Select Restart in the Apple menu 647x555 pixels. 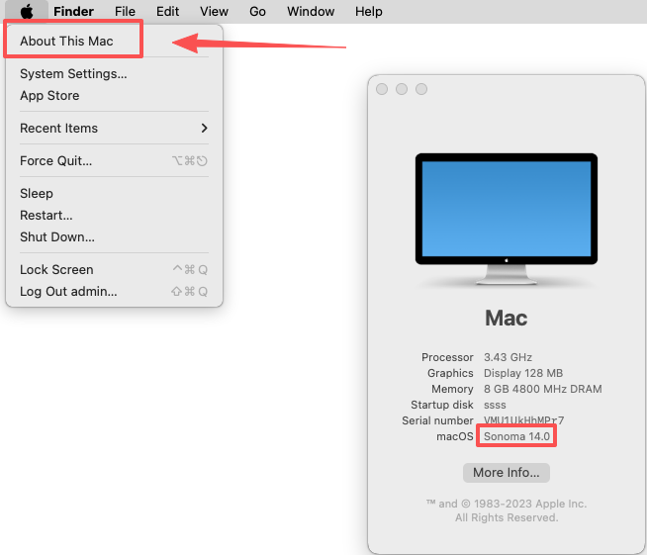[x=46, y=216]
